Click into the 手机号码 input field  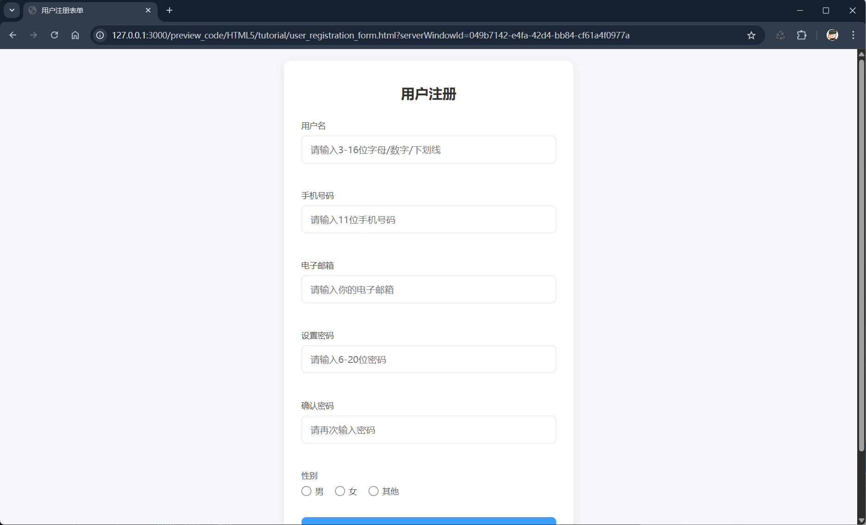(x=428, y=219)
